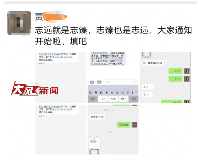Expand the keyboard candidate word list chevron
199x159 pixels.
136,92
